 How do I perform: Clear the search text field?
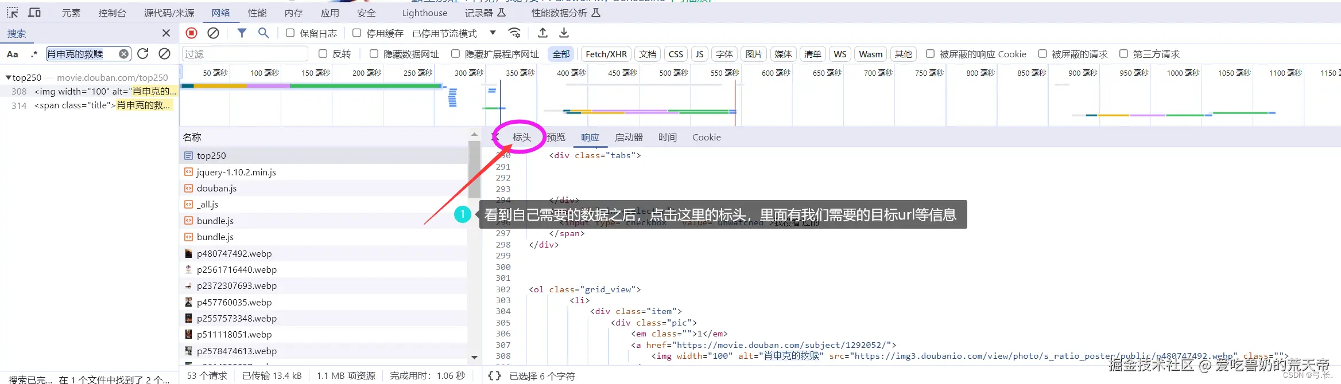coord(123,54)
